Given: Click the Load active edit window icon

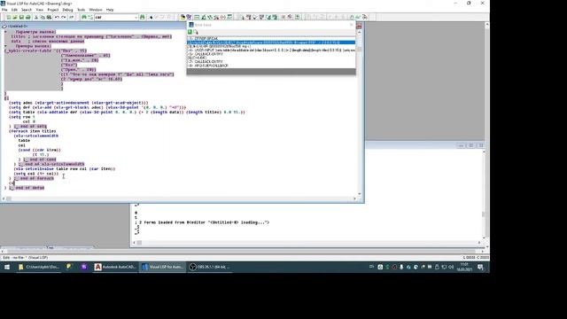Looking at the screenshot, I should pos(241,17).
